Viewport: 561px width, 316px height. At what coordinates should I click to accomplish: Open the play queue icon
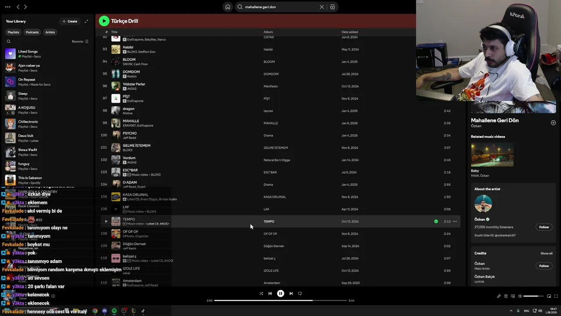point(506,296)
